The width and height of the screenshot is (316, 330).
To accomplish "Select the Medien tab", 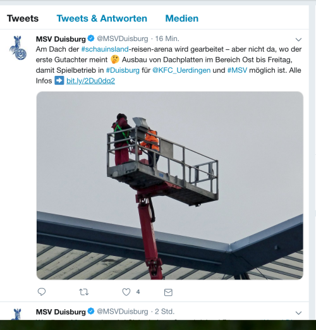I will (182, 18).
